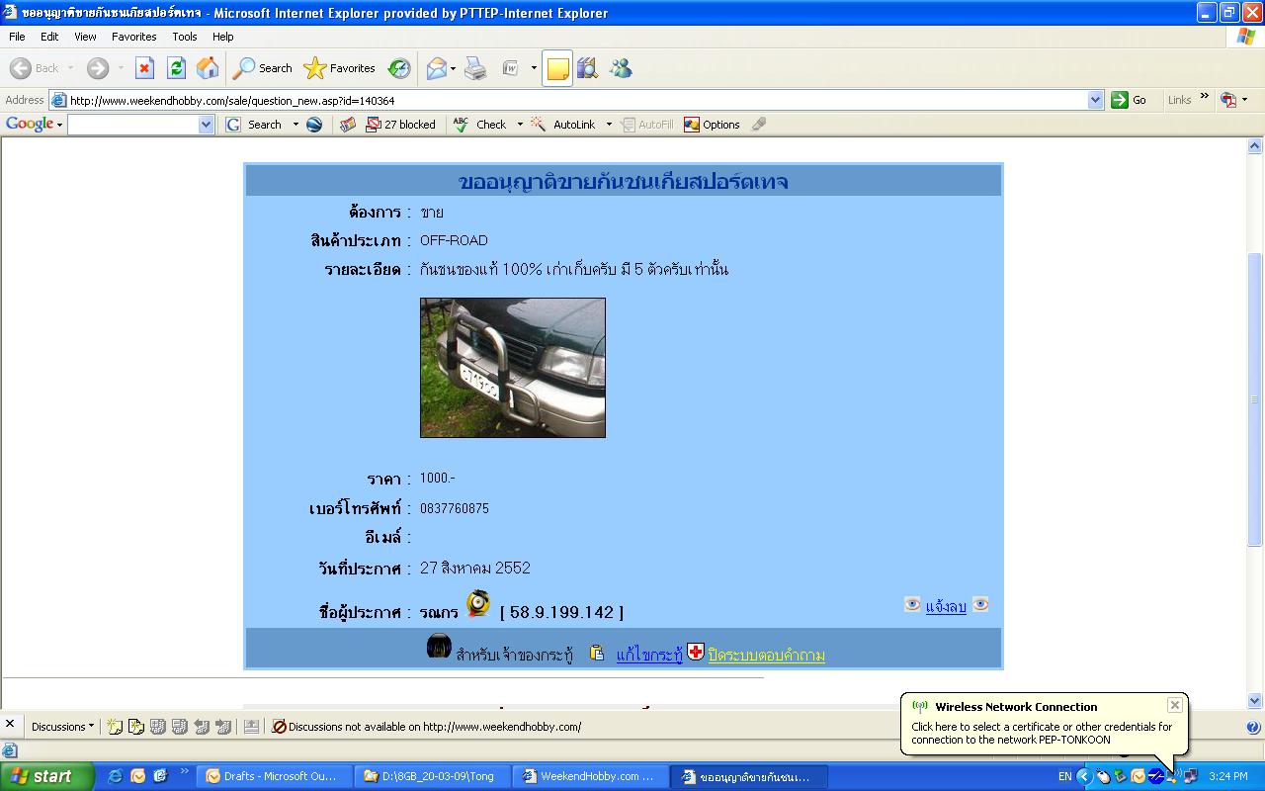Click the Google Earth globe icon
Image resolution: width=1265 pixels, height=791 pixels.
314,125
